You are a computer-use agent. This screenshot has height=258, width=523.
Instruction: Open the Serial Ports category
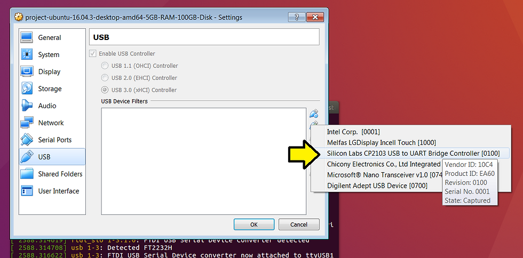pyautogui.click(x=52, y=140)
